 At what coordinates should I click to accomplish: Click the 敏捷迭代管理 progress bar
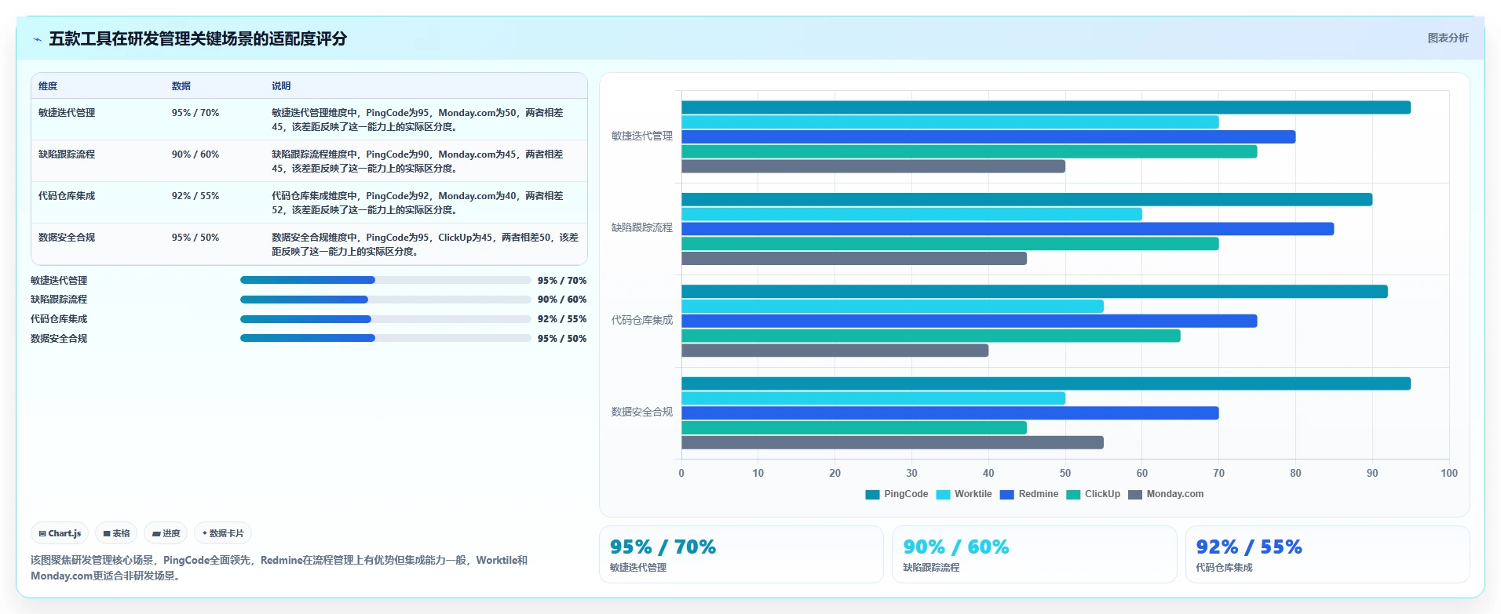pos(385,280)
